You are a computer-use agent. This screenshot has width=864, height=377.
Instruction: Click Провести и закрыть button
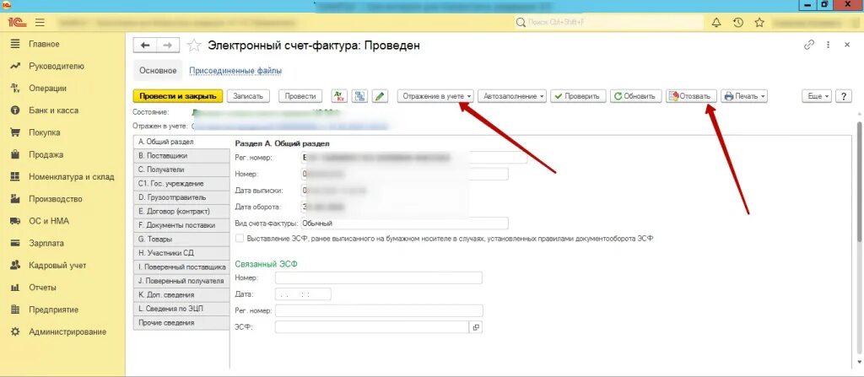tap(177, 96)
